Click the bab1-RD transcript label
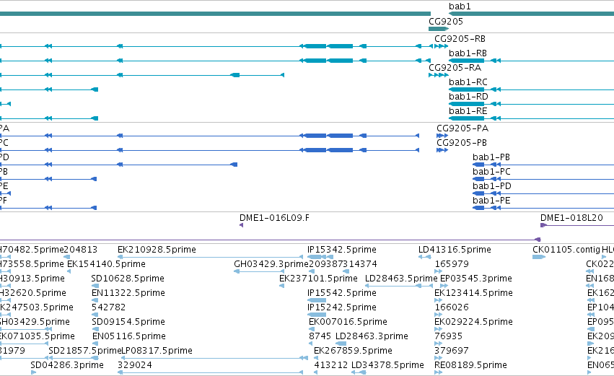The width and height of the screenshot is (614, 376). click(468, 97)
